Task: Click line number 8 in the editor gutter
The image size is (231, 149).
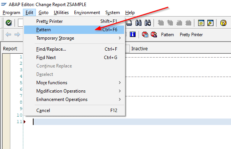Action: coord(21,102)
